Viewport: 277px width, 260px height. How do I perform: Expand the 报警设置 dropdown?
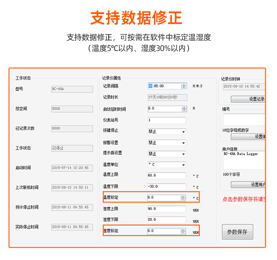167,143
